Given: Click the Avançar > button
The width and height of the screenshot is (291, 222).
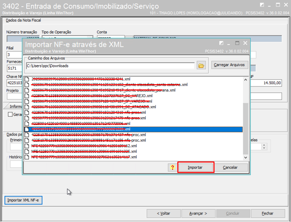Looking at the screenshot, I should (x=198, y=213).
